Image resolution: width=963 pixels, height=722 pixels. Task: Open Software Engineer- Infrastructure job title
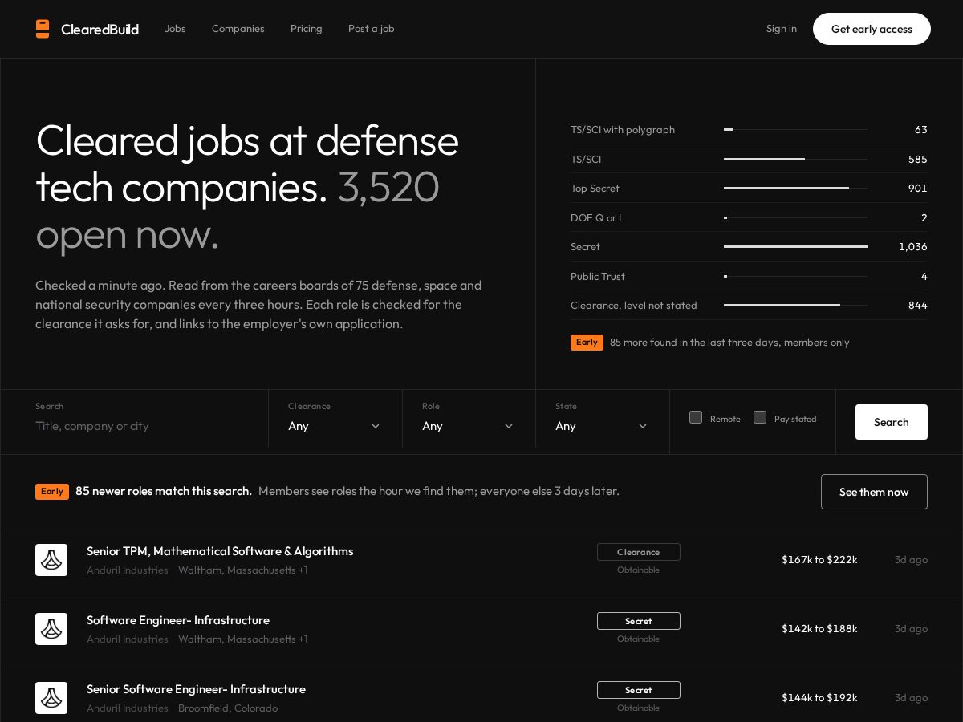click(178, 620)
